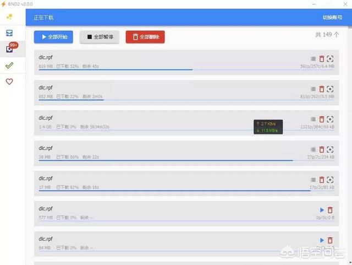Image resolution: width=352 pixels, height=265 pixels.
Task: Start the 84 MB dlc.rpf download
Action: point(322,240)
